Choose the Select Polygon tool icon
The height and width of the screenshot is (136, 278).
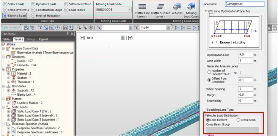(x=52, y=28)
